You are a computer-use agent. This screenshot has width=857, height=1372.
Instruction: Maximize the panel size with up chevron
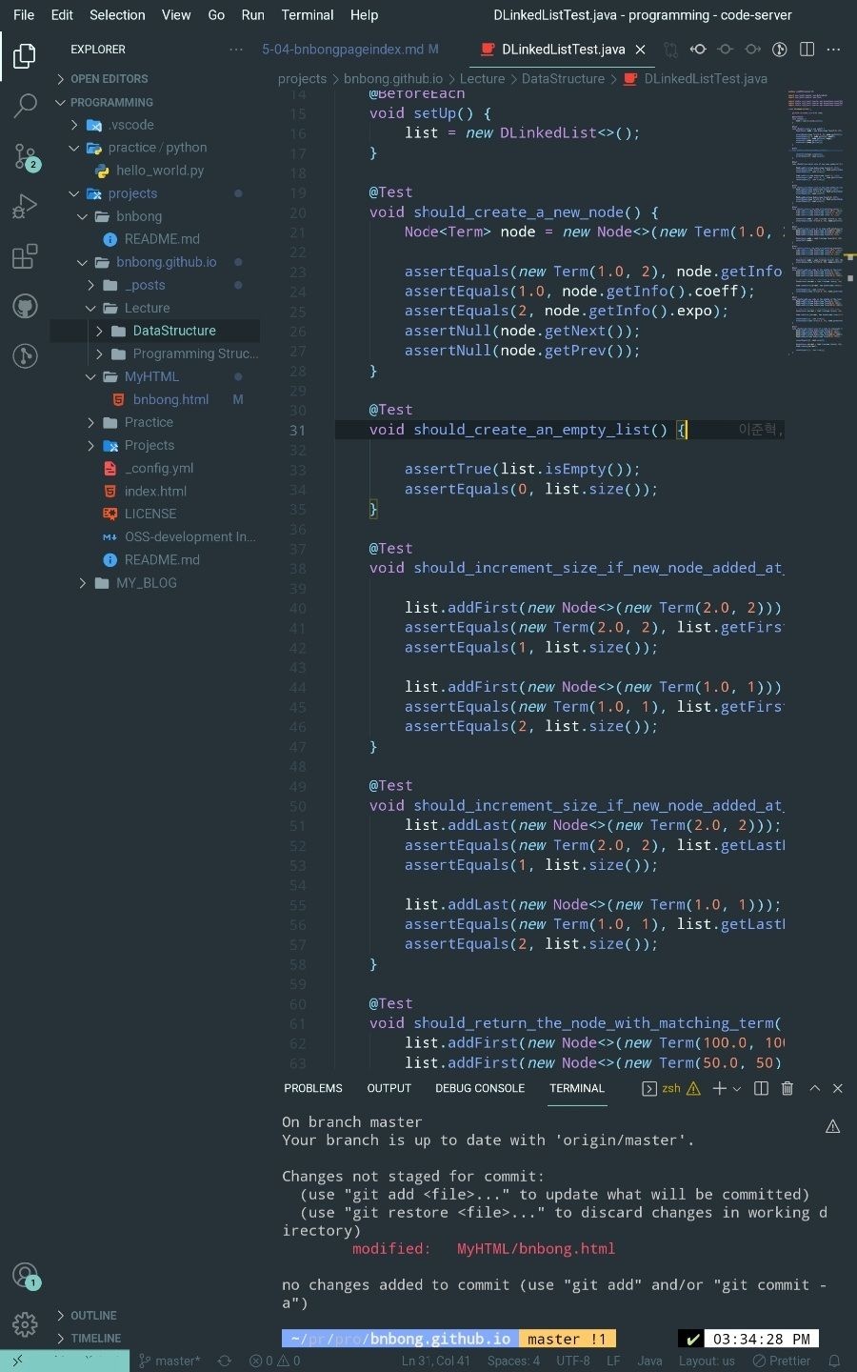(x=814, y=1088)
